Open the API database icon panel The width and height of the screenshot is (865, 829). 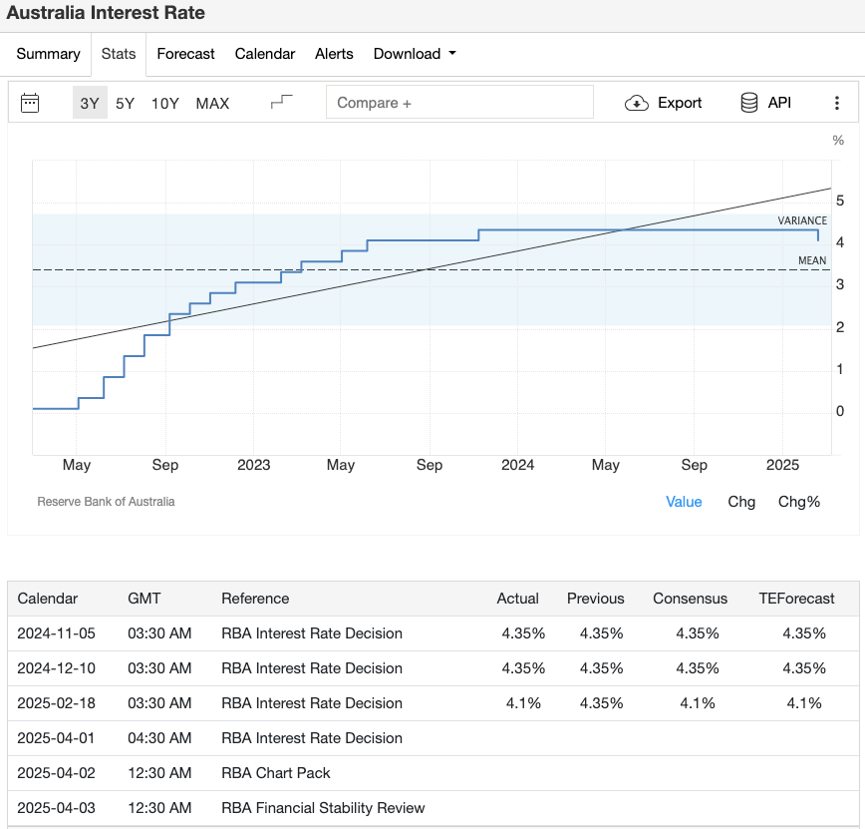click(x=747, y=102)
